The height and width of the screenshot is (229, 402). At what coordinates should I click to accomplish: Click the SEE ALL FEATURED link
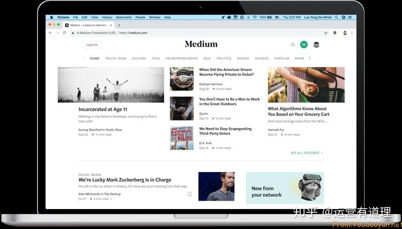point(306,153)
